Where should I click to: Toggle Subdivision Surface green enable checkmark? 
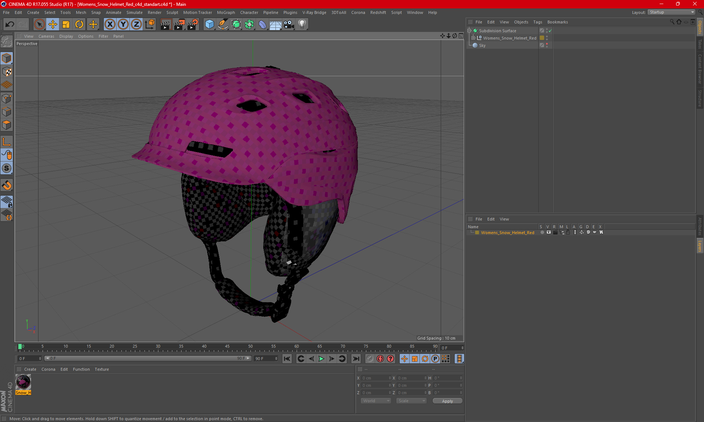[x=550, y=31]
